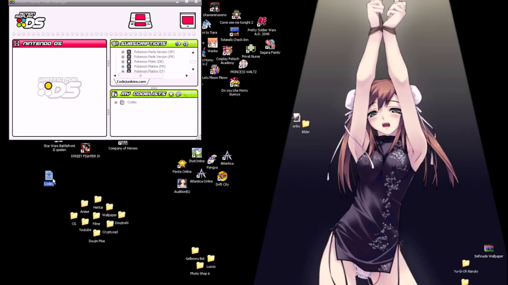Screen dimensions: 508x285
Task: Select the Codes label in My Codelists
Action: (132, 102)
